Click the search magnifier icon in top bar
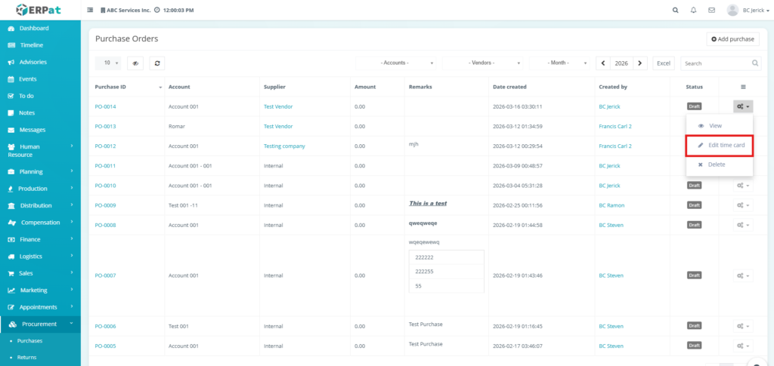The height and width of the screenshot is (366, 774). pyautogui.click(x=676, y=11)
